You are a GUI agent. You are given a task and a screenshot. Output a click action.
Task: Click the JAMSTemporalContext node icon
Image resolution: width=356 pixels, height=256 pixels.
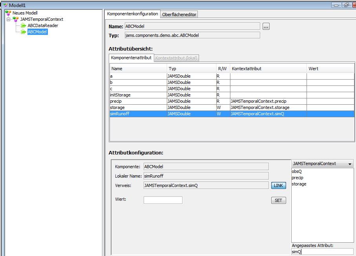16,19
